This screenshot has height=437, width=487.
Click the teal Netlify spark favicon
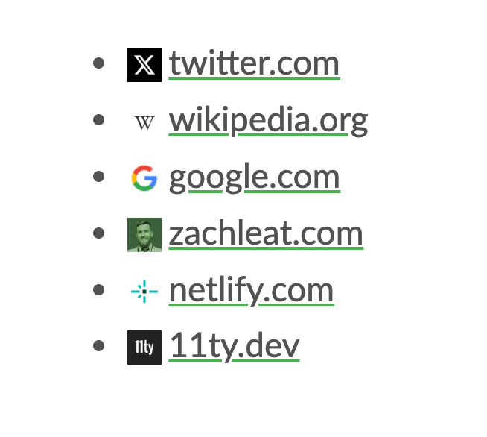(x=144, y=292)
